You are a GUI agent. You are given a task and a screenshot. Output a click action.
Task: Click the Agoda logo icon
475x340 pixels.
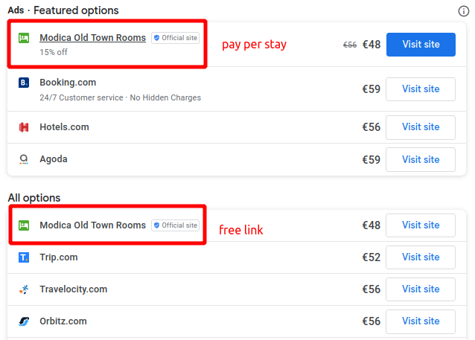tap(24, 159)
